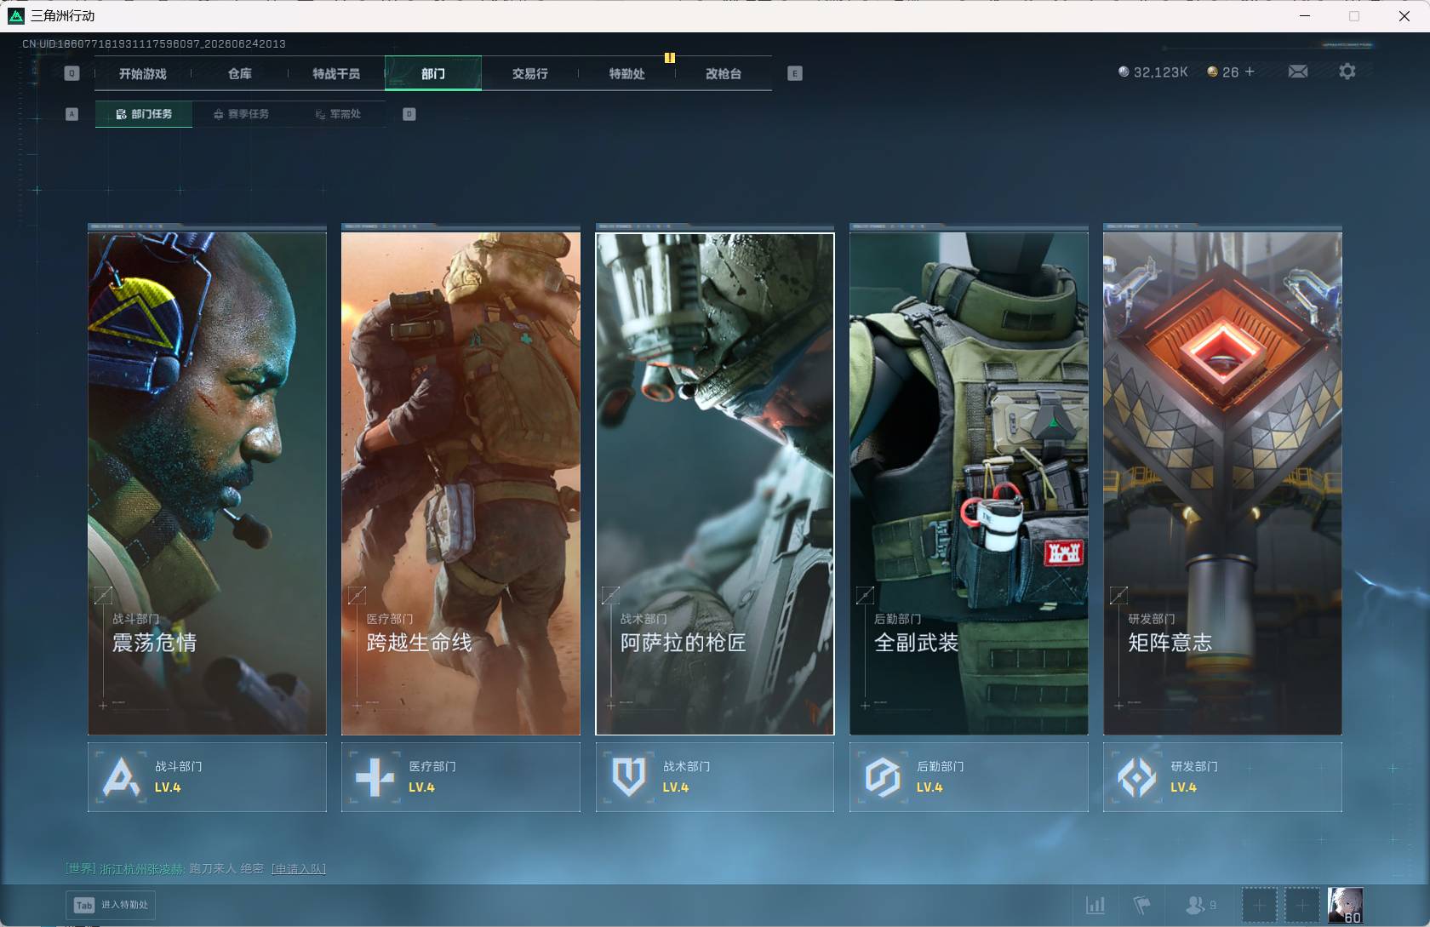Open the 改枪台 tab
The width and height of the screenshot is (1430, 927).
point(724,73)
